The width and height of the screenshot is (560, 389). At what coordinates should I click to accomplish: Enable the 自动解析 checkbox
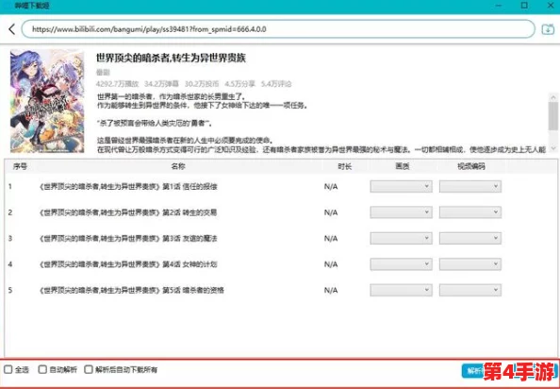click(42, 369)
